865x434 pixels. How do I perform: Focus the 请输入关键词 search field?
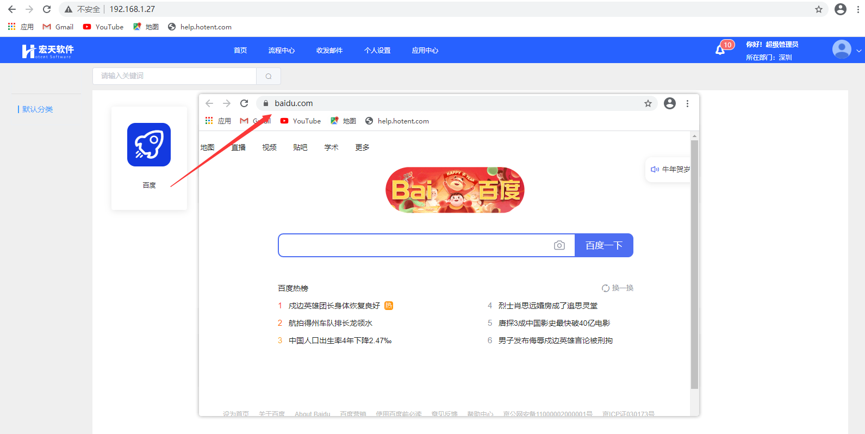pyautogui.click(x=175, y=76)
